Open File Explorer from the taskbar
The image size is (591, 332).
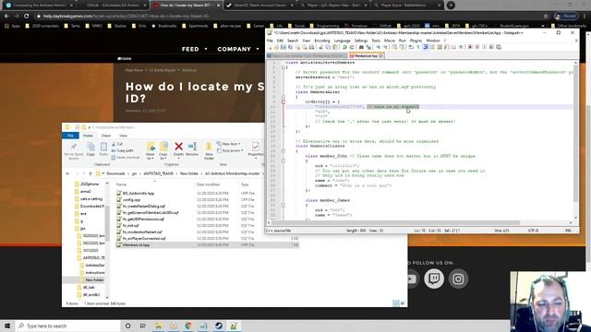(158, 326)
